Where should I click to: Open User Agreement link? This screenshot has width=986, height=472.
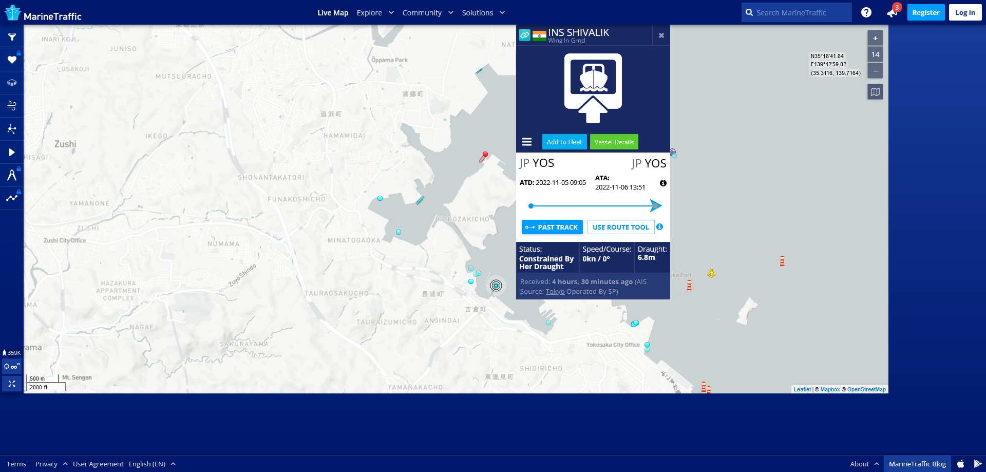pyautogui.click(x=98, y=464)
